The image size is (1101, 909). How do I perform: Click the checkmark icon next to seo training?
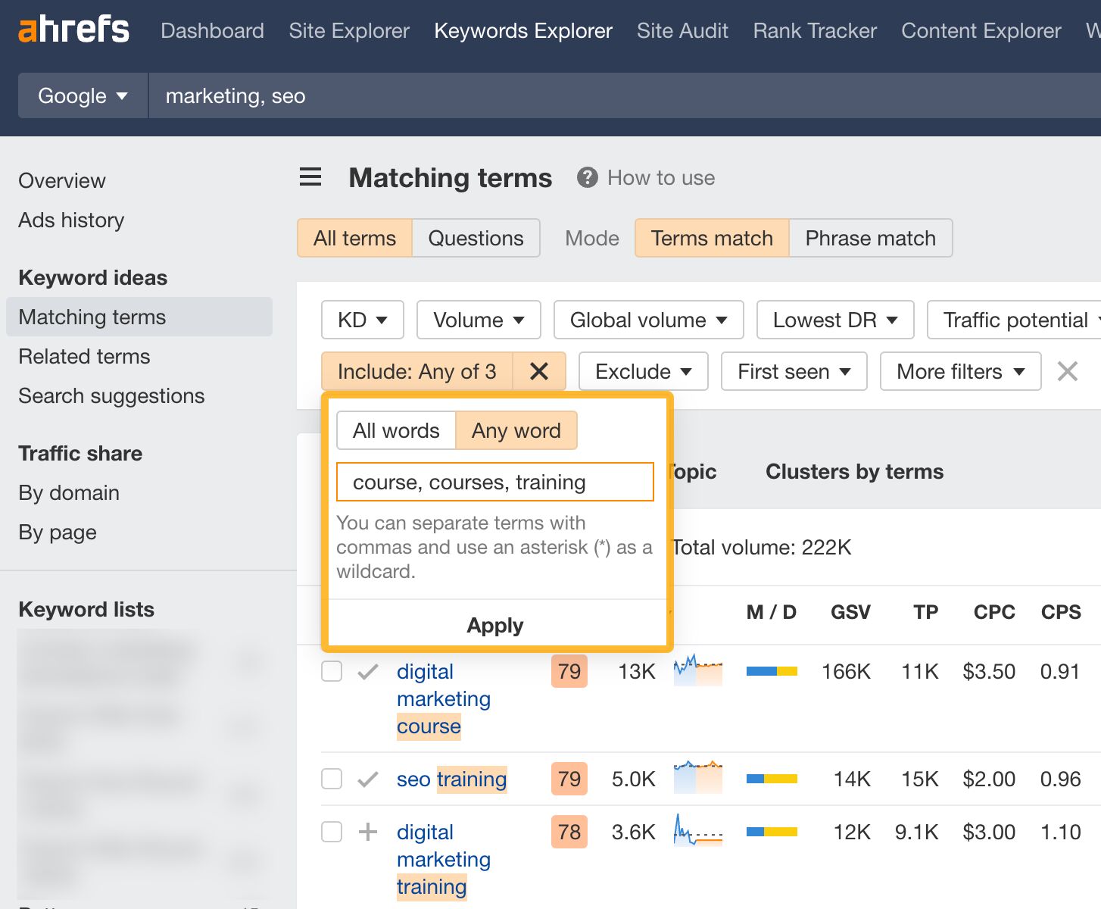(x=368, y=779)
